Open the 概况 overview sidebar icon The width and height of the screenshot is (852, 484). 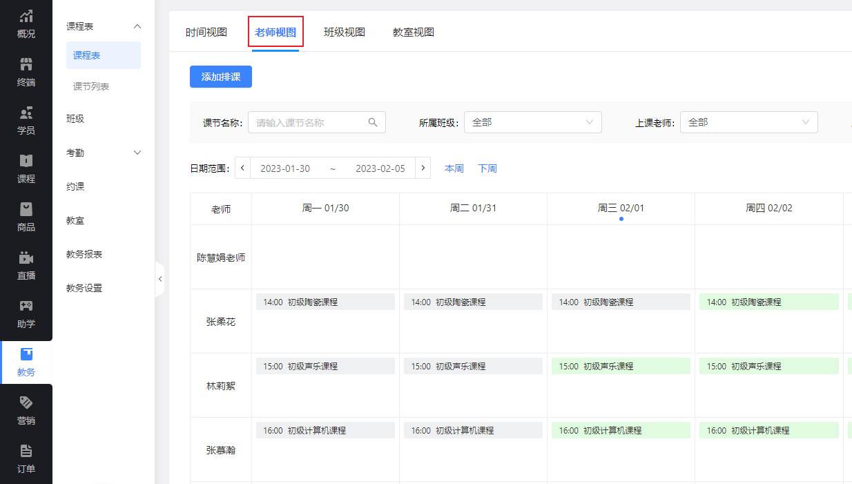pos(26,17)
